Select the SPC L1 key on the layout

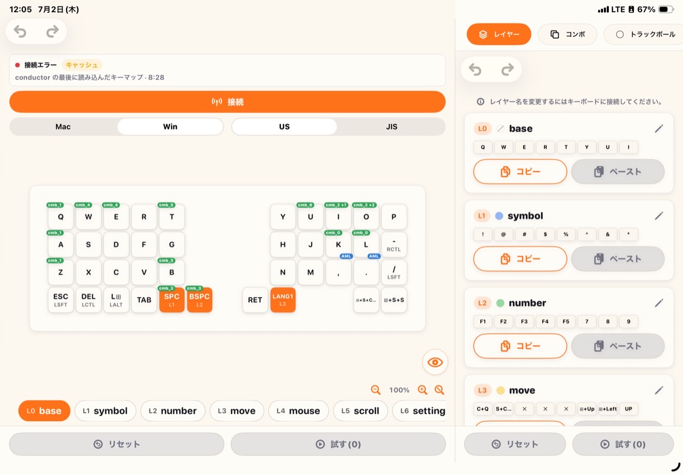(x=172, y=300)
